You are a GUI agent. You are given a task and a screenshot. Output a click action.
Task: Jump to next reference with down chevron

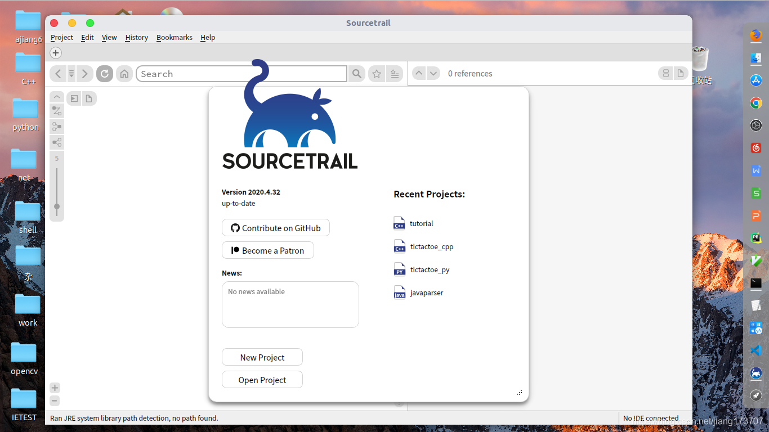pyautogui.click(x=433, y=73)
